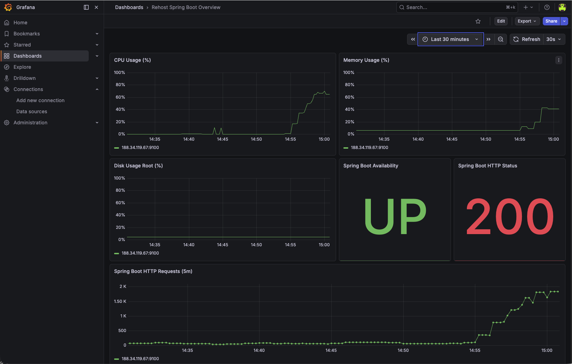The height and width of the screenshot is (364, 572).
Task: Toggle Memory Usage legend series 188.34.119.67:9100
Action: point(370,148)
